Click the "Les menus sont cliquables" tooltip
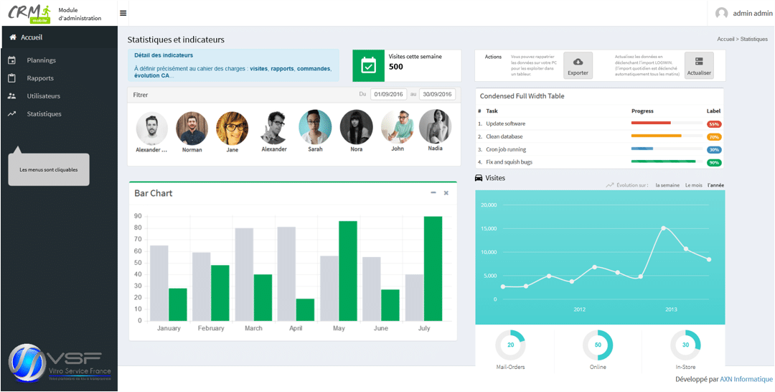775x392 pixels. [49, 169]
